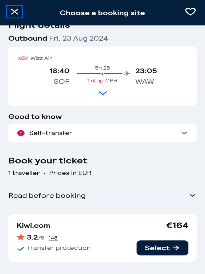Click the red Self-transfer warning icon
Image resolution: width=205 pixels, height=274 pixels.
(x=21, y=133)
